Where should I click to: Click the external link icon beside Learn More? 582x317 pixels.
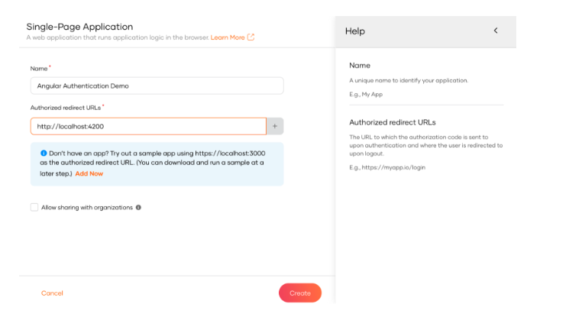point(251,37)
